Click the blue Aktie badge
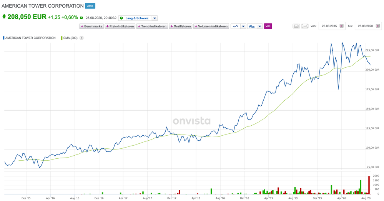Viewport: 384px width, 201px height. click(x=90, y=6)
